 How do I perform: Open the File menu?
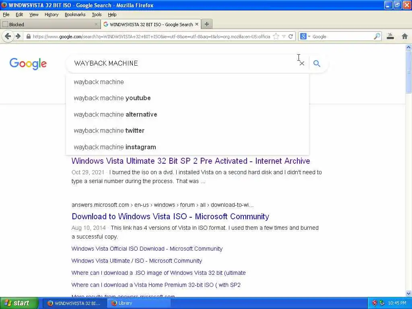pos(6,14)
